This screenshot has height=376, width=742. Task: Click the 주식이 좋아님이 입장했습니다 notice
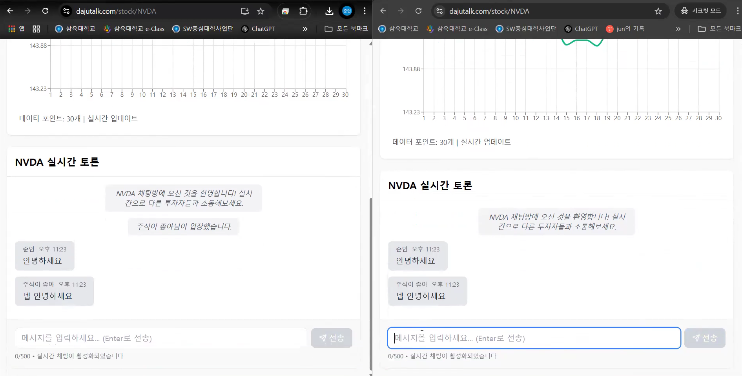click(x=184, y=226)
